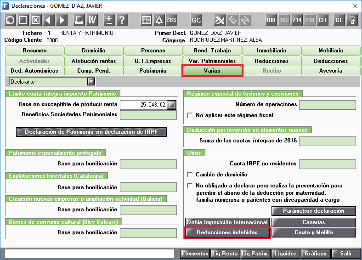Open the Mobiliario tab
Image resolution: width=362 pixels, height=260 pixels.
tap(331, 51)
